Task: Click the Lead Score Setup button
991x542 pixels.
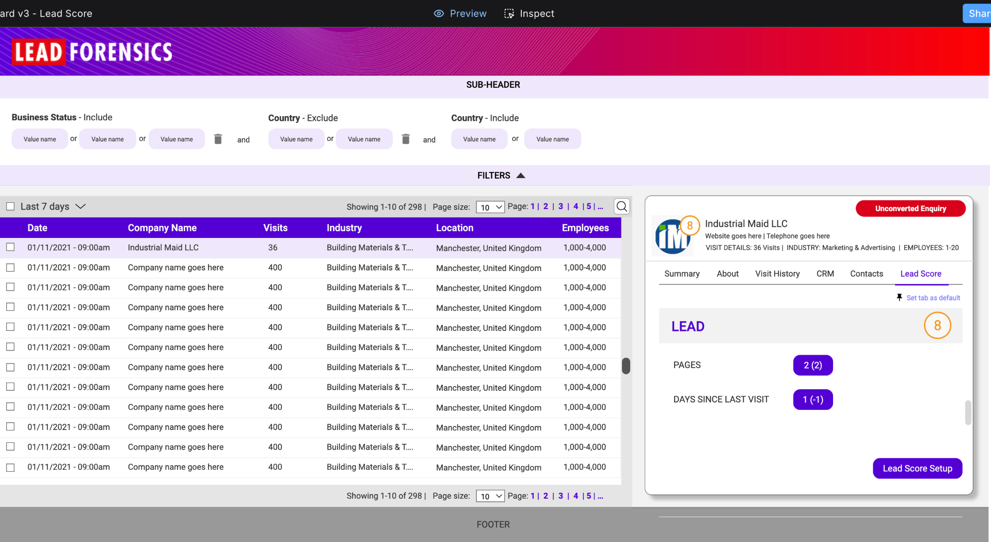Action: coord(917,468)
